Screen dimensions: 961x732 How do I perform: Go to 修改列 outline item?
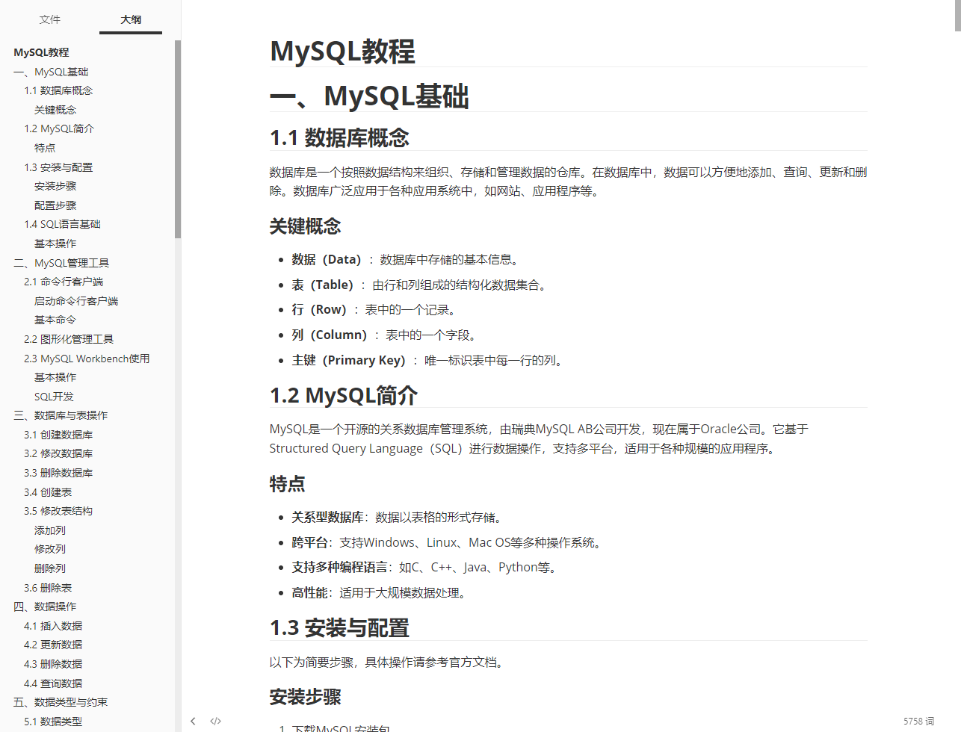click(x=50, y=549)
